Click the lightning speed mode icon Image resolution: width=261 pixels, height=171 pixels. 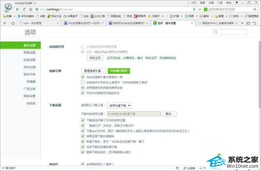pos(194,9)
